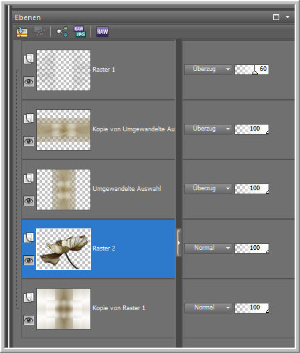Image resolution: width=300 pixels, height=353 pixels.
Task: Open Normal blend mode dropdown for Raster 2
Action: 208,249
